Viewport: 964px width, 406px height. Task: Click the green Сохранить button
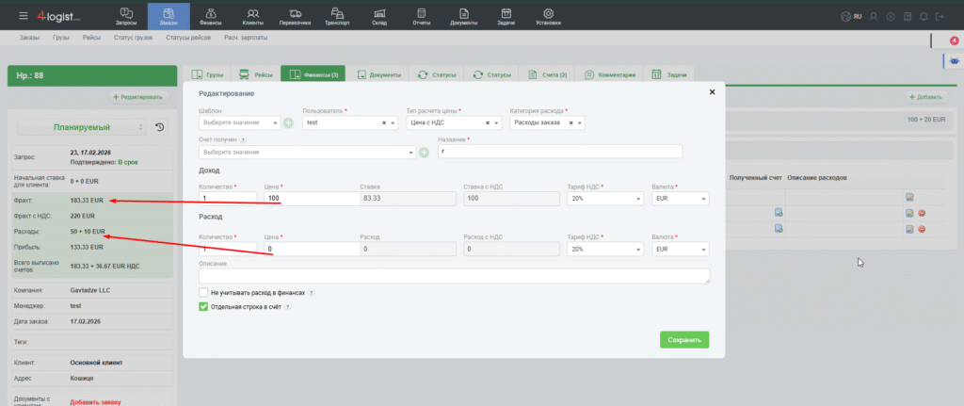(683, 339)
